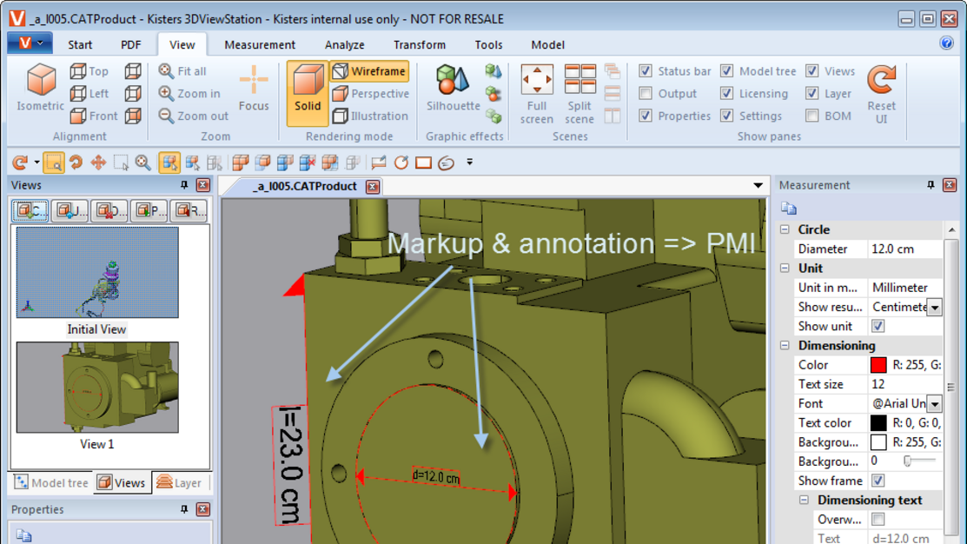Open the application V menu button
Viewport: 967px width, 544px height.
coord(30,43)
